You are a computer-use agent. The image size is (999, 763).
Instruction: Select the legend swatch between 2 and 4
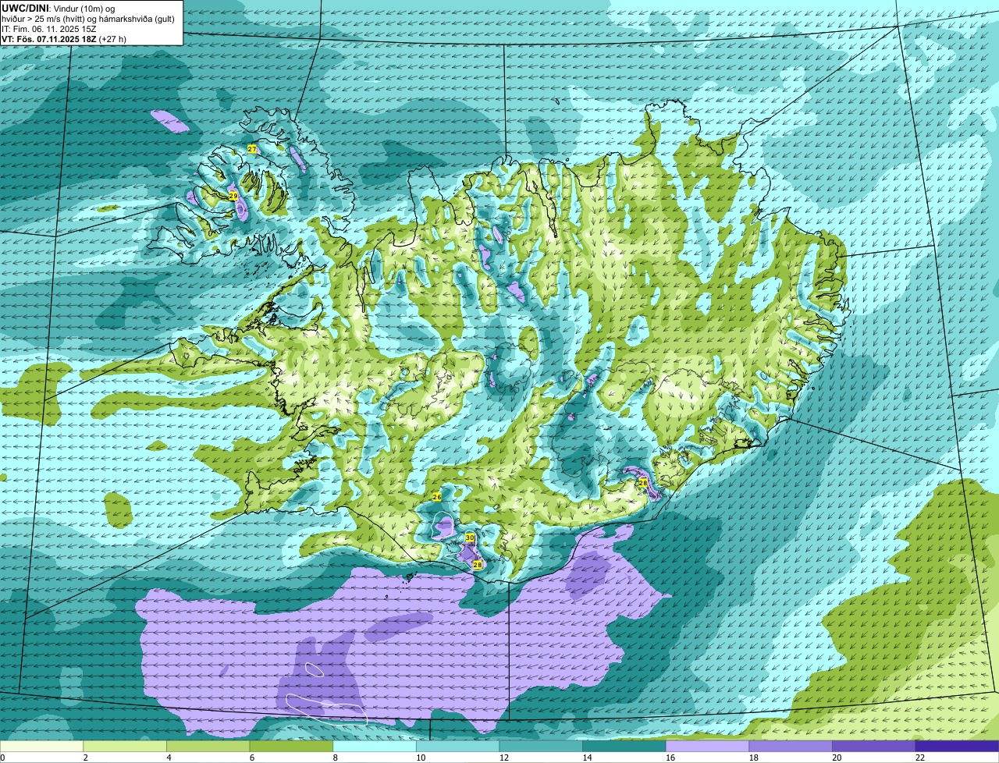[x=125, y=746]
